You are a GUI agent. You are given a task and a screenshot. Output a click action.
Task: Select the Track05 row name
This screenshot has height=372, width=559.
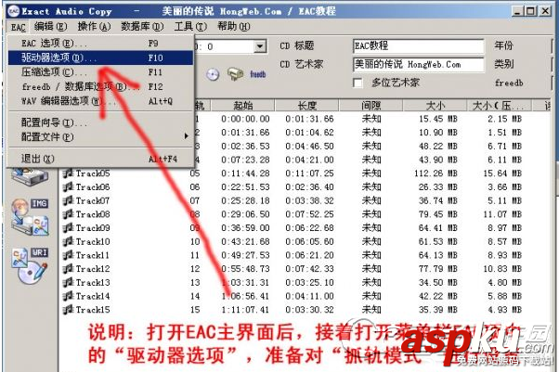click(93, 173)
